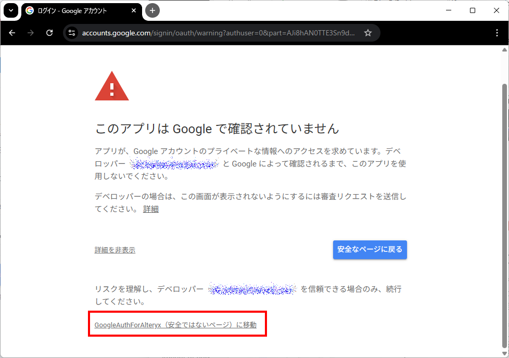Expand the tab search dropdown chevron
Screen dimensions: 509x358
(10, 10)
